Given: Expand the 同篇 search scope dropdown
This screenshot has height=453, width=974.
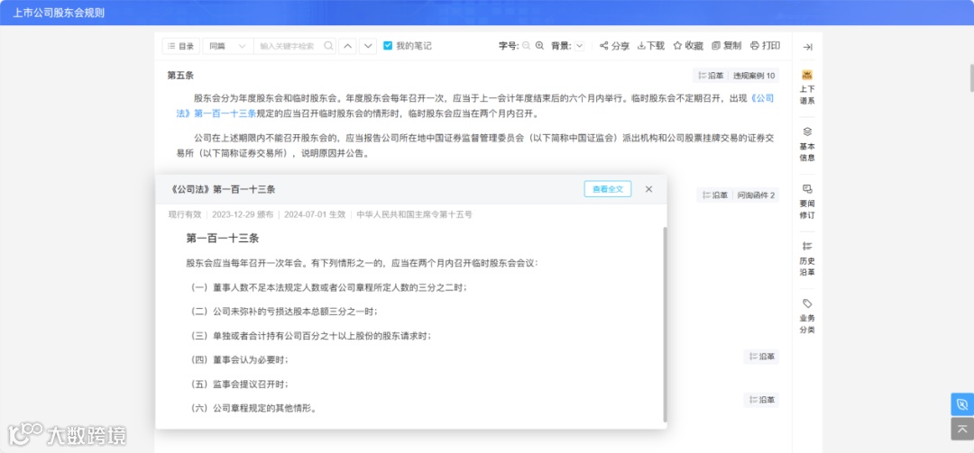Looking at the screenshot, I should click(x=228, y=46).
